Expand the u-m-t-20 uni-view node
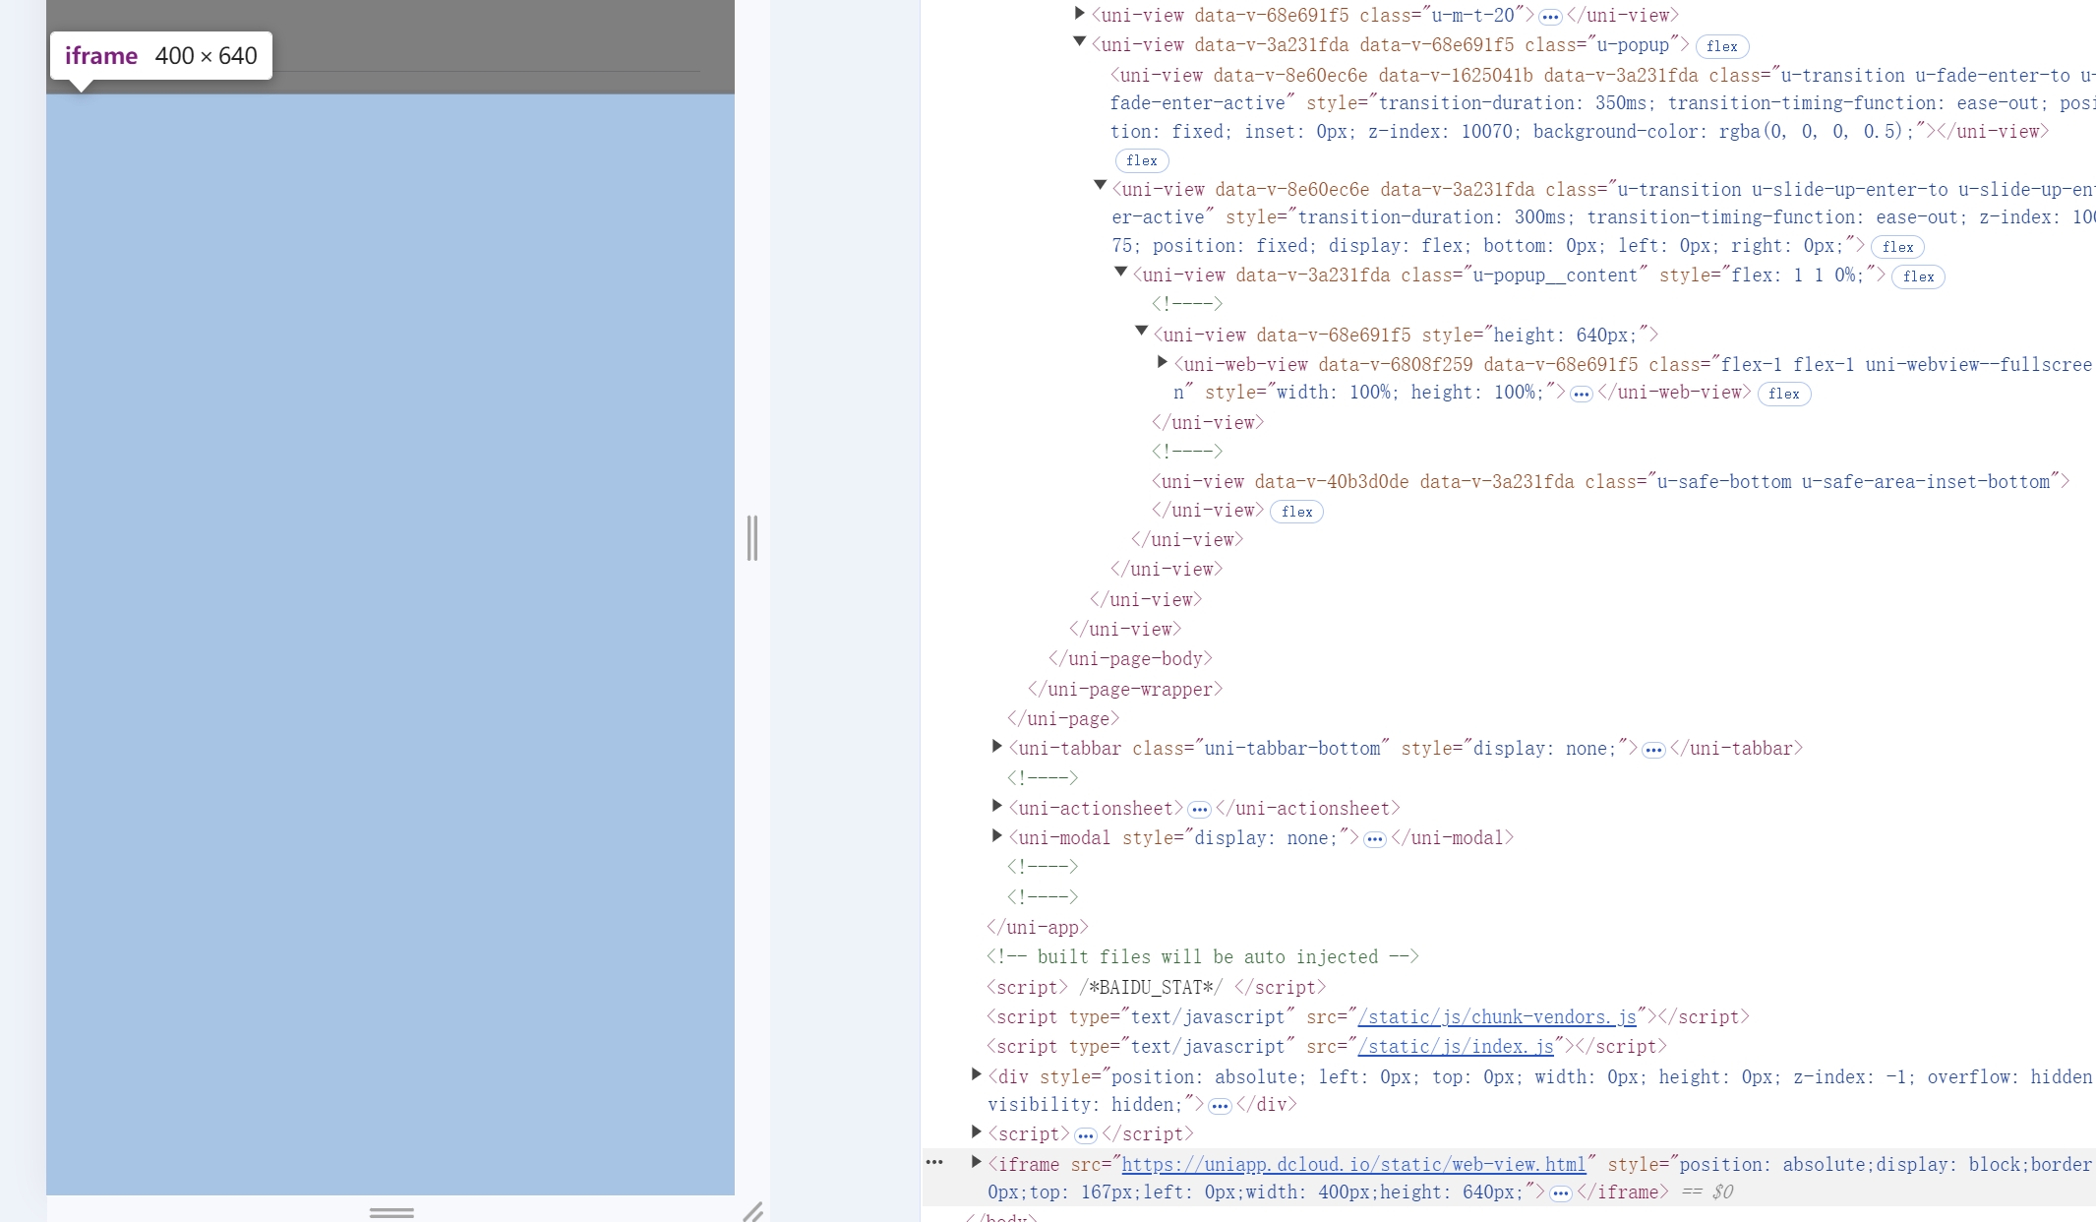Screen dimensions: 2096x1222 pos(1079,14)
